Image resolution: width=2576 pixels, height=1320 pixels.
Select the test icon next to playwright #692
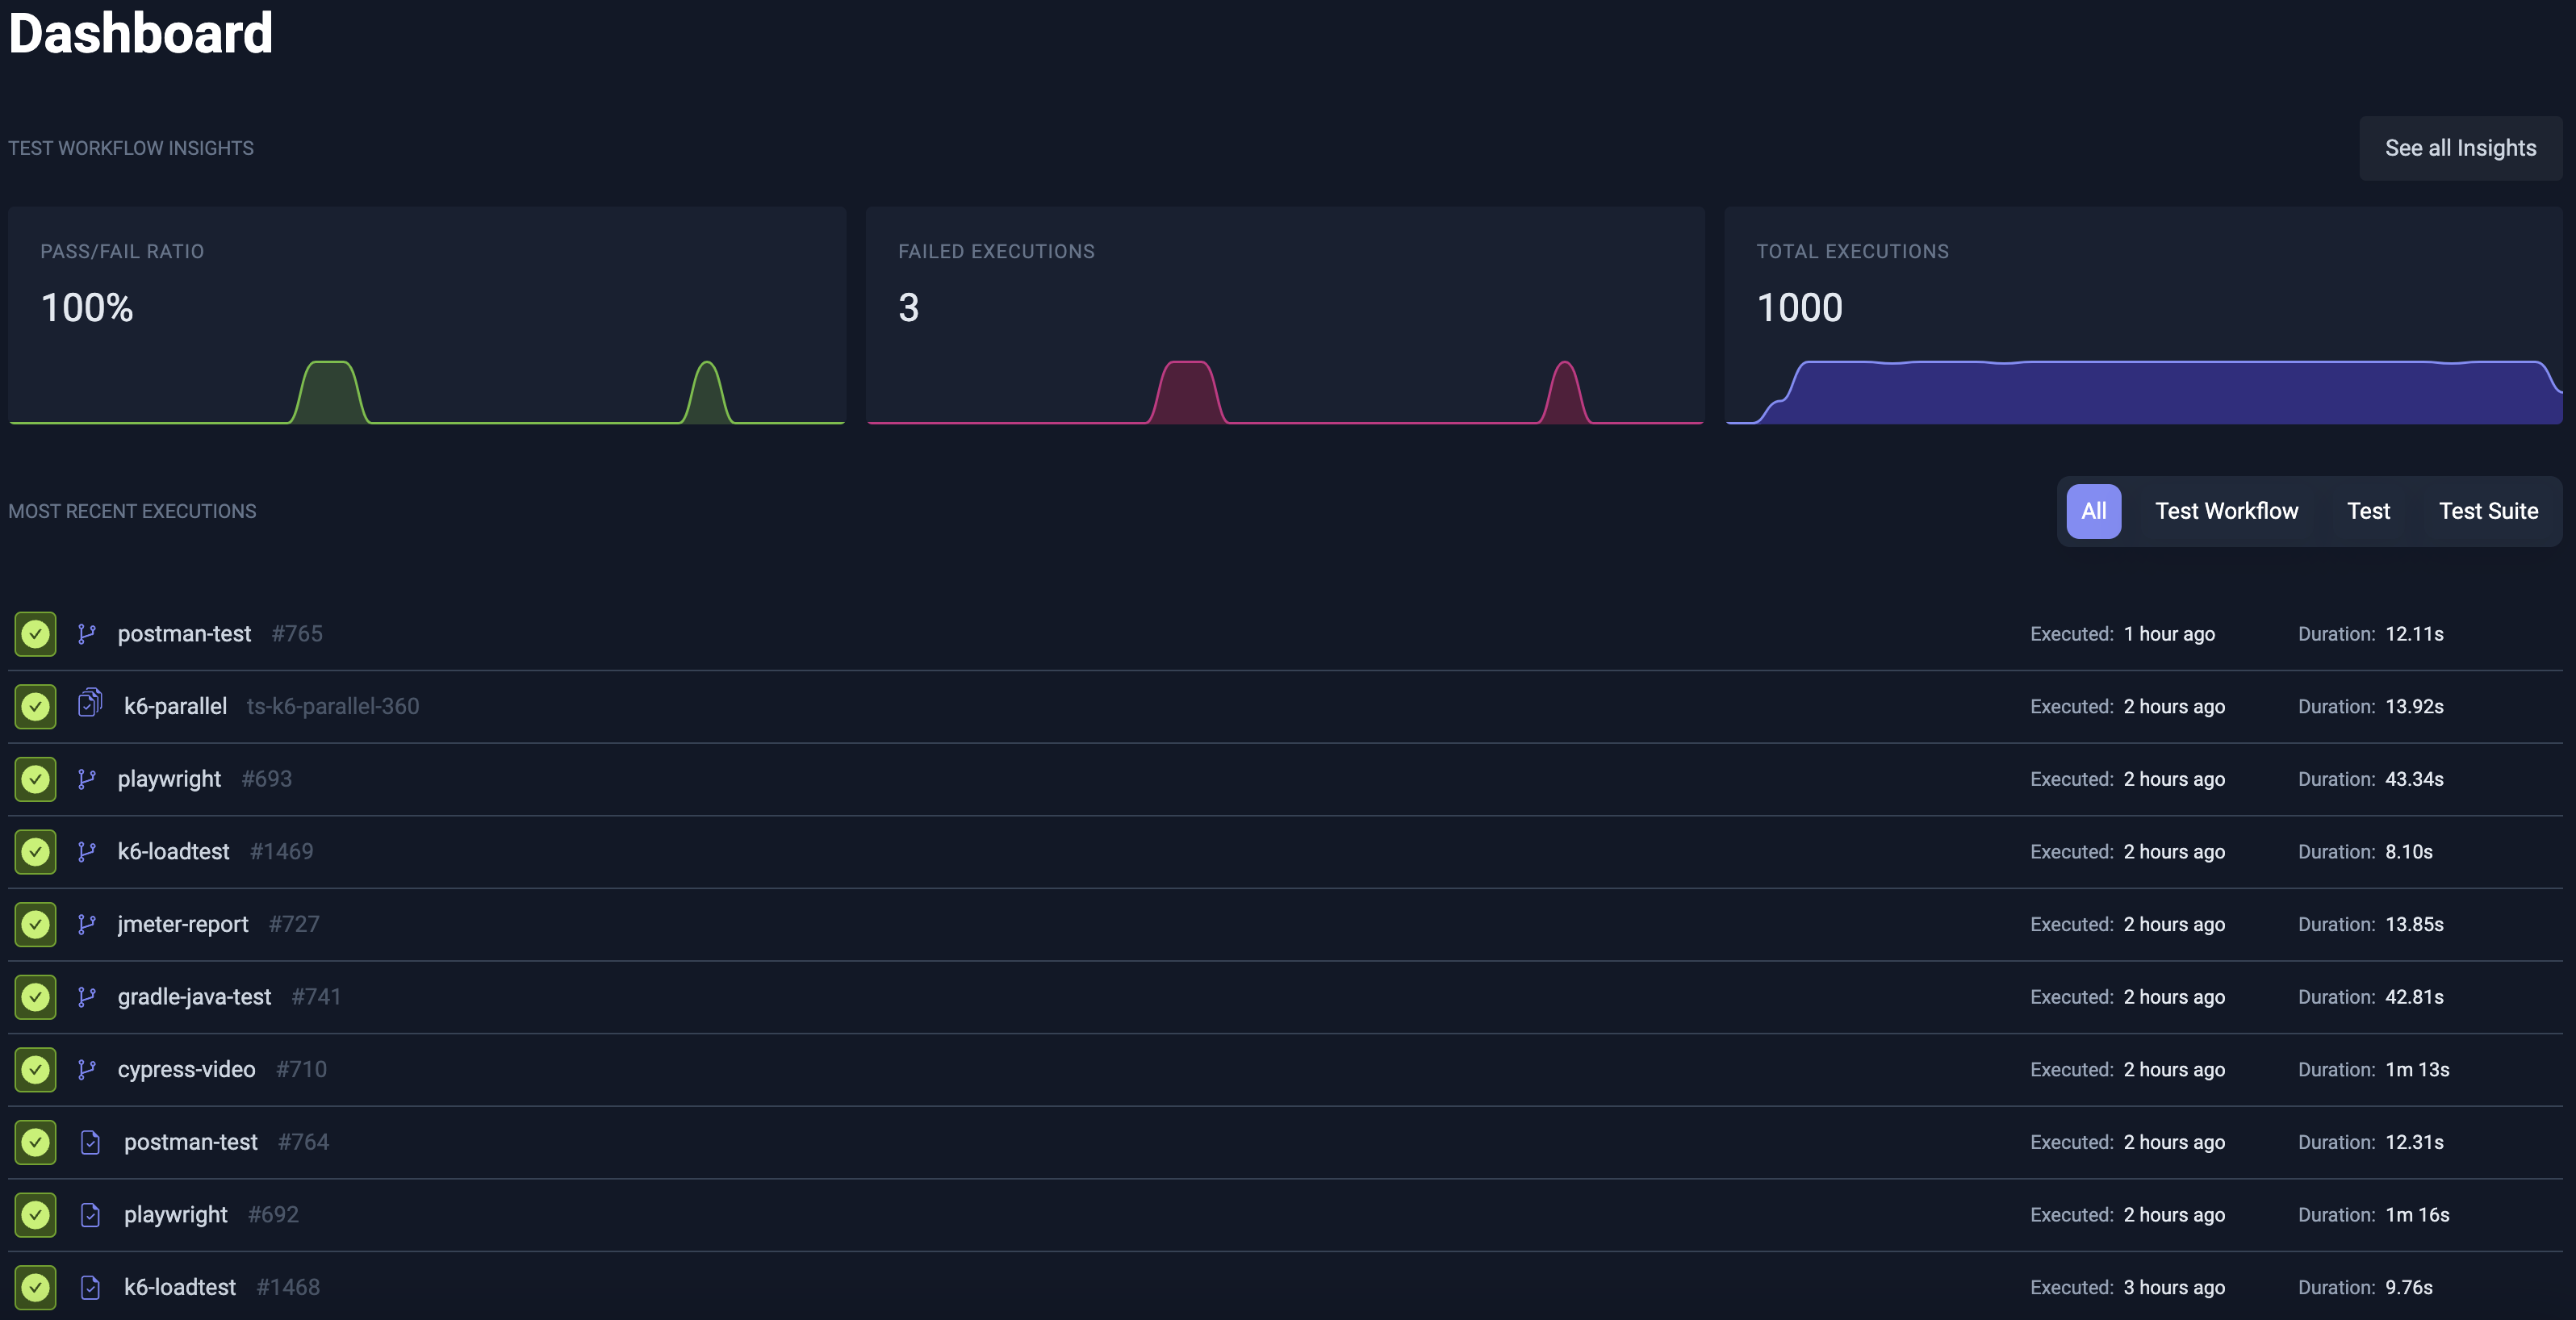pyautogui.click(x=90, y=1215)
